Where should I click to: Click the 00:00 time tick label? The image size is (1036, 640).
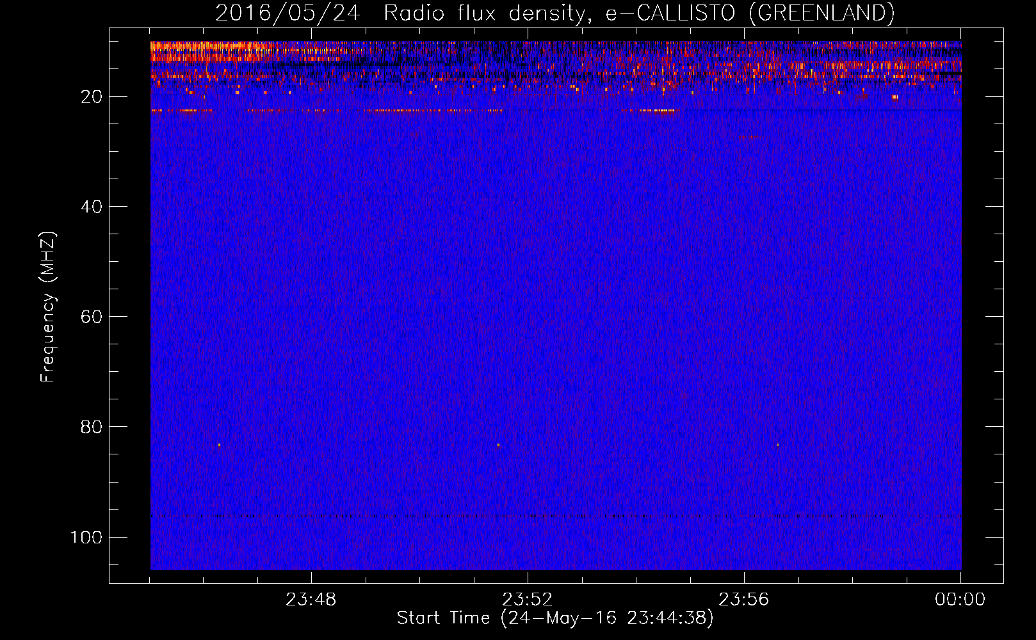tap(960, 600)
